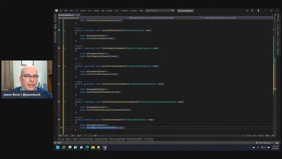Collapse the VisitDoStatement method outline
Image resolution: width=282 pixels, height=159 pixels.
coord(65,30)
